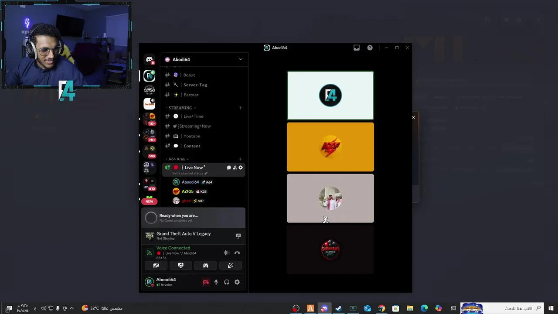Focus the F4 logo video tile
This screenshot has width=558, height=314.
click(x=330, y=96)
